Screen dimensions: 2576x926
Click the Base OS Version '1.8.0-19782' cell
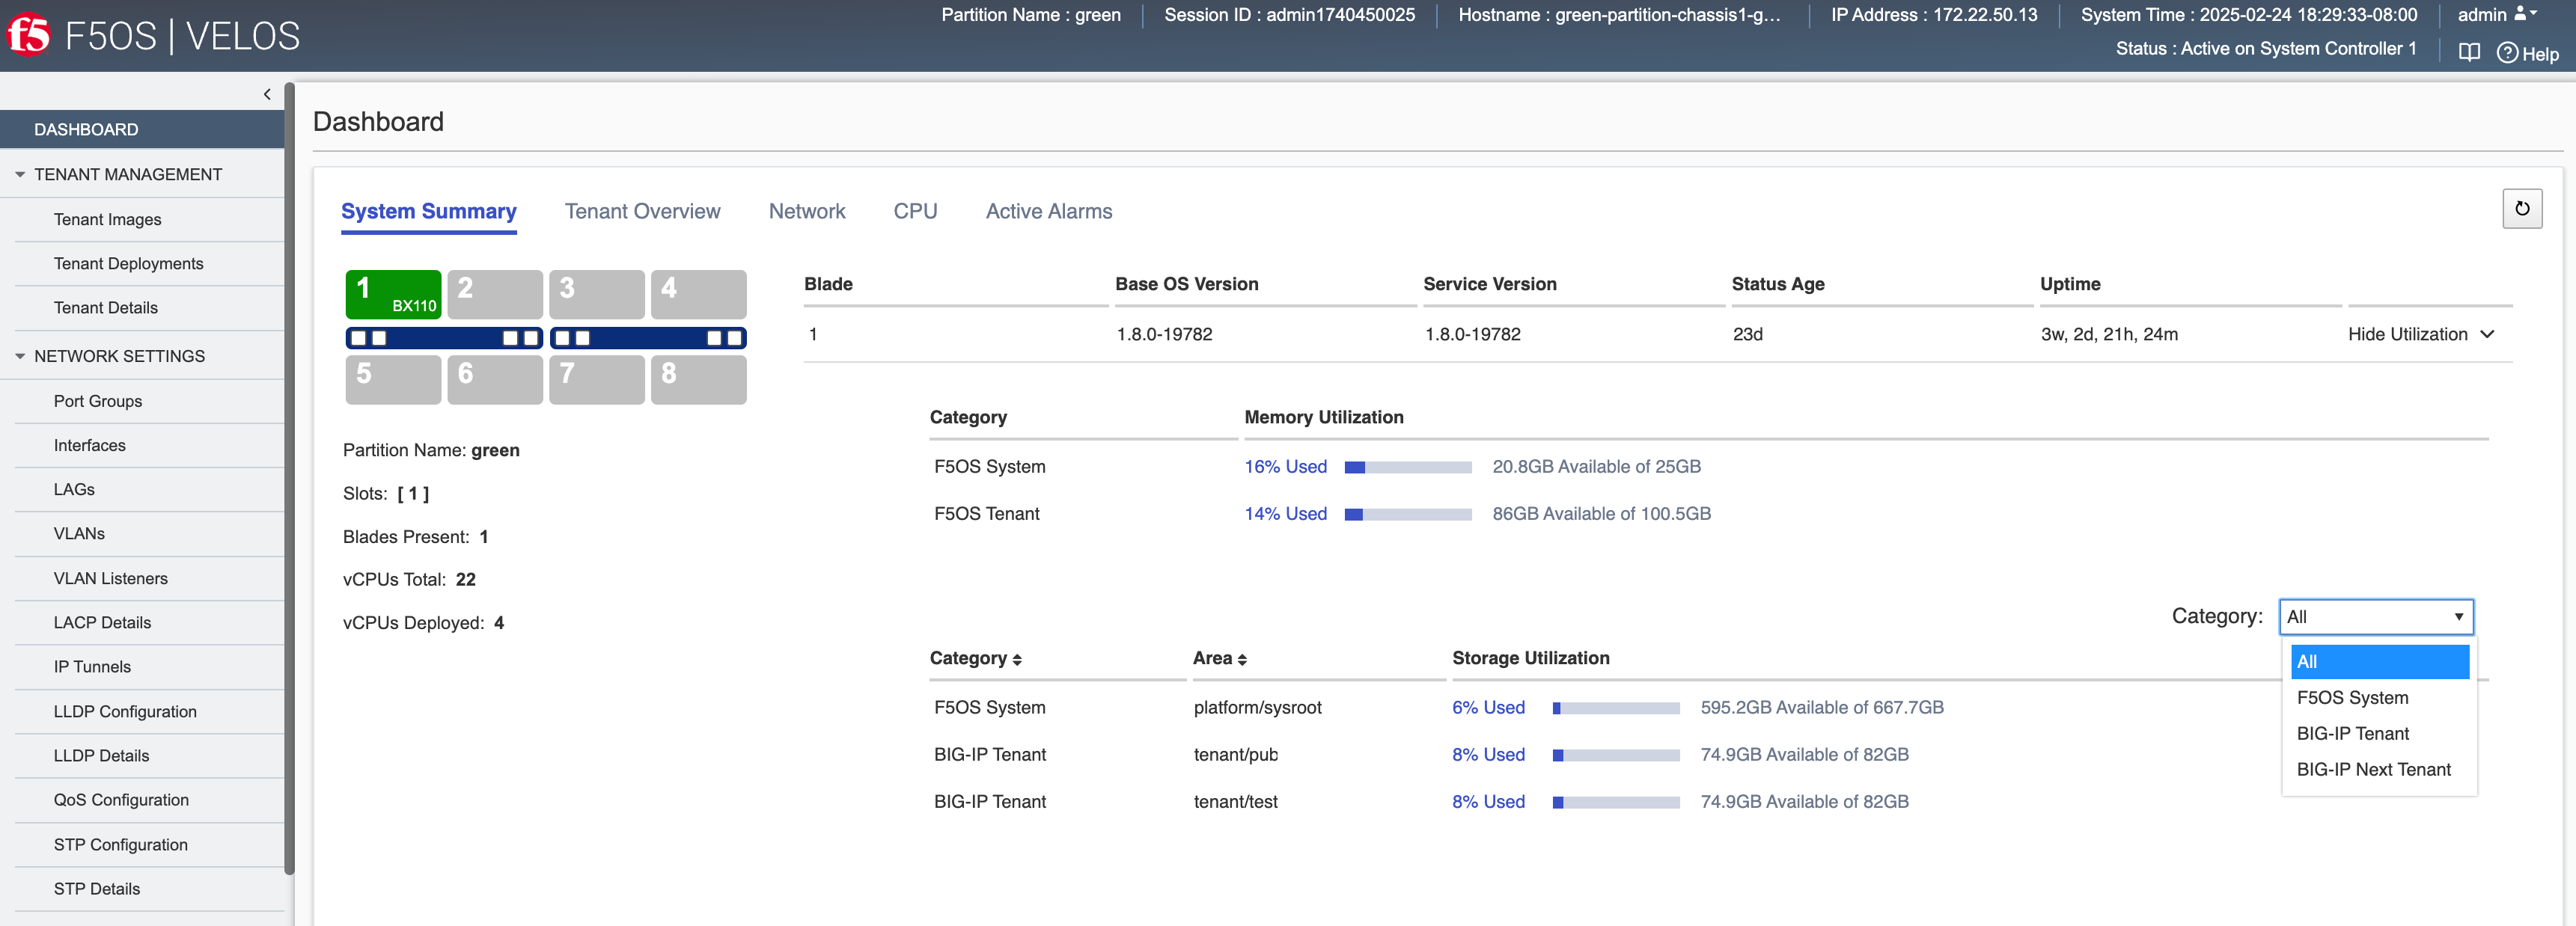1164,334
